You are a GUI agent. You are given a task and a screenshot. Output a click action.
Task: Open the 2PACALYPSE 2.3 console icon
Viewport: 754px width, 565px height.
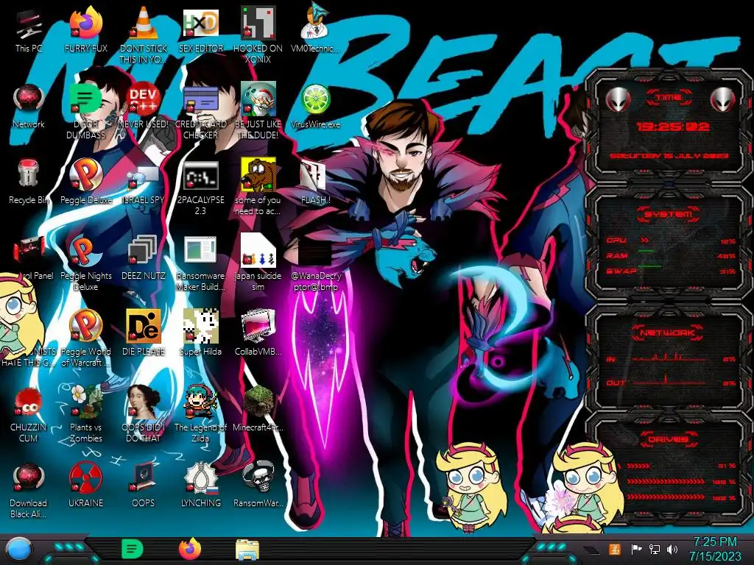(201, 187)
